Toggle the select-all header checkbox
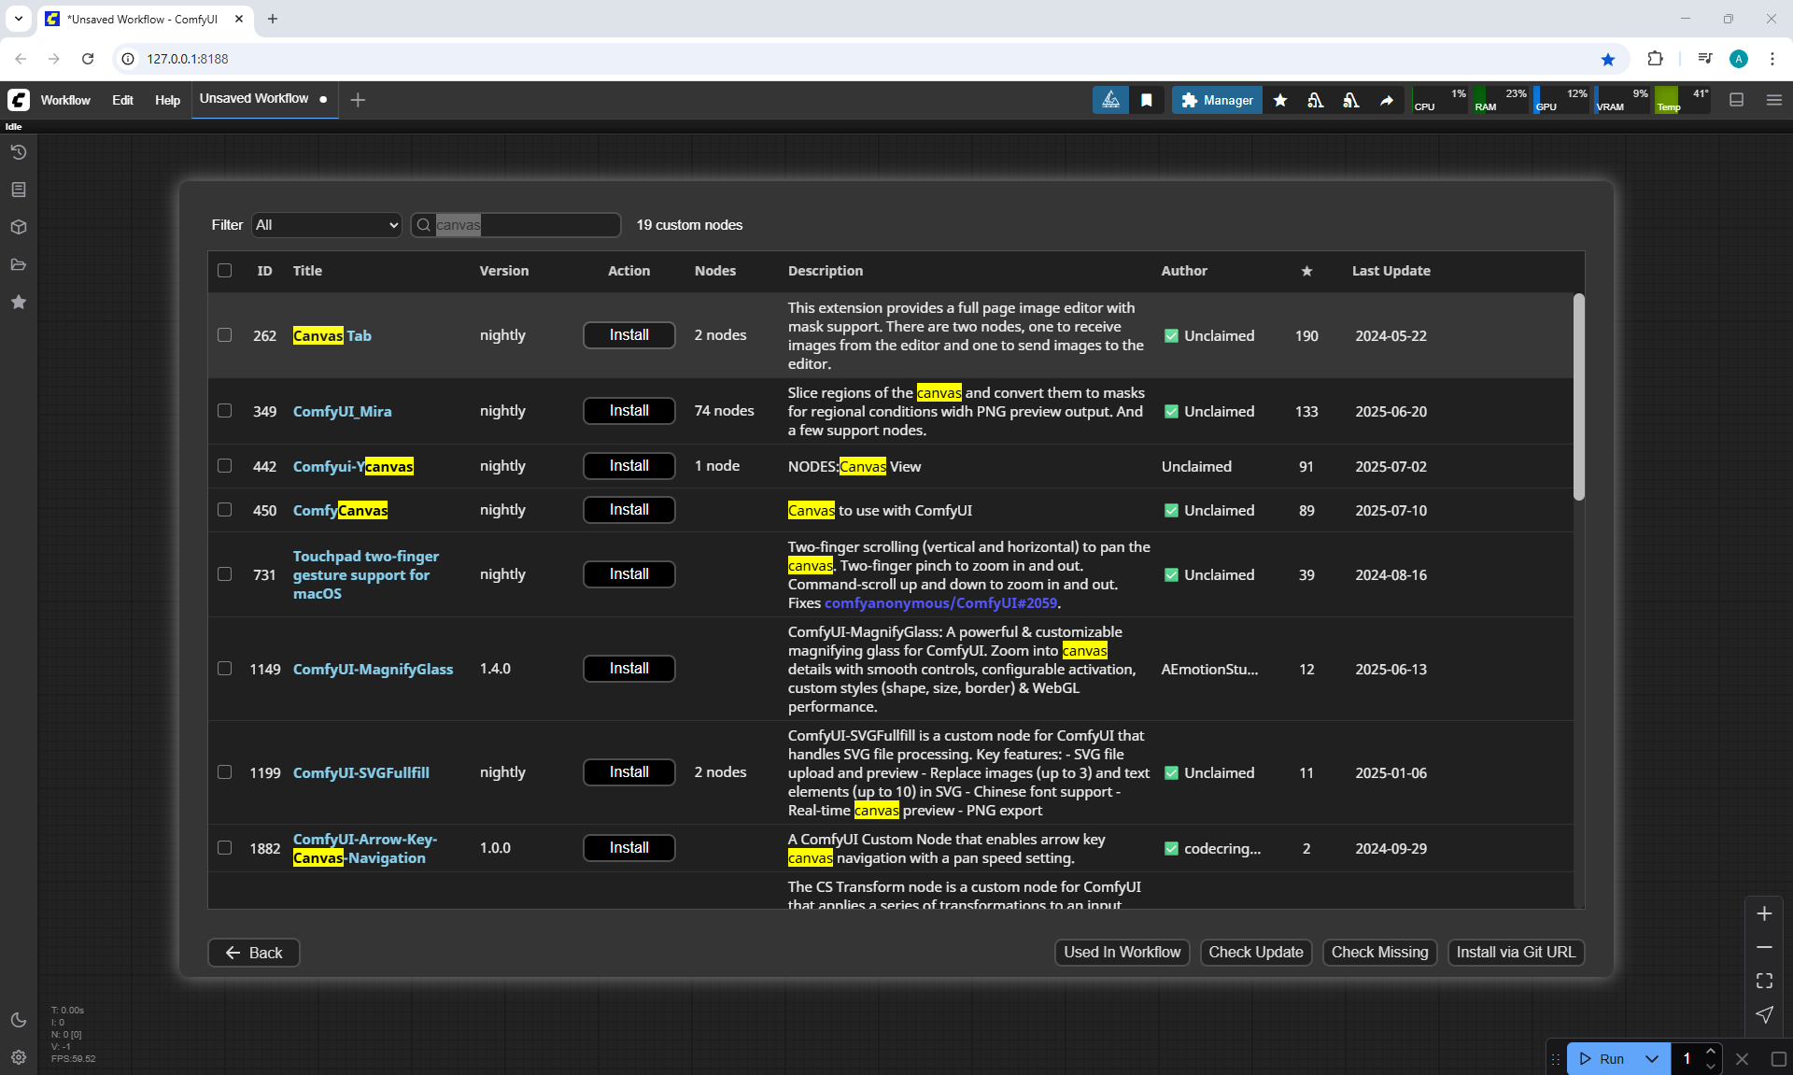 [x=224, y=270]
